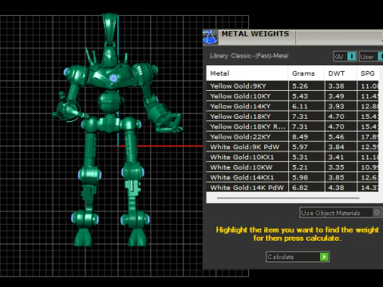This screenshot has height=287, width=383.
Task: Select the Yellow Gold:18KY row
Action: pos(293,116)
